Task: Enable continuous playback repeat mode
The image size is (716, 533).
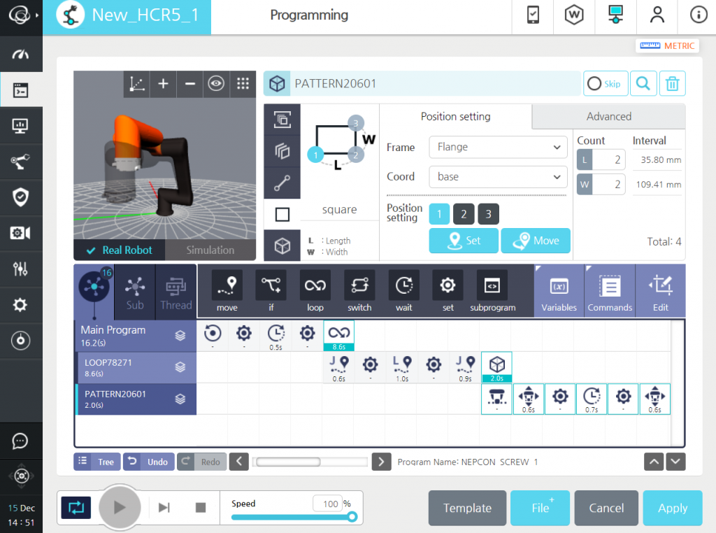Action: click(76, 508)
